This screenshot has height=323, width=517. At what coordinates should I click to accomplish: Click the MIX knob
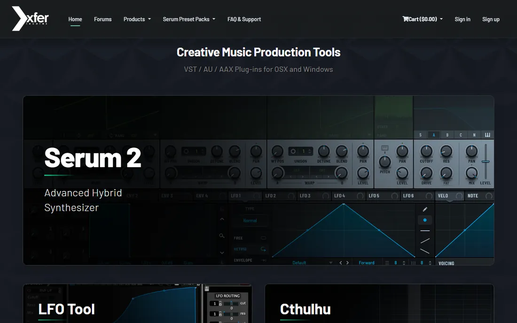471,173
